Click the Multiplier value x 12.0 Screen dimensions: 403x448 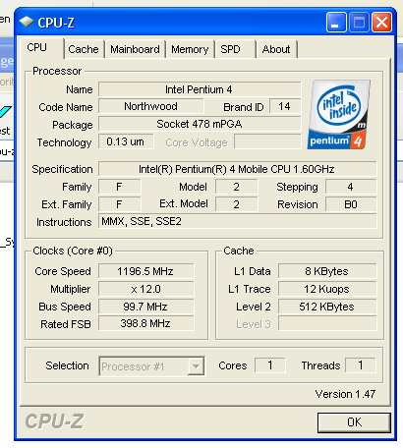click(146, 289)
